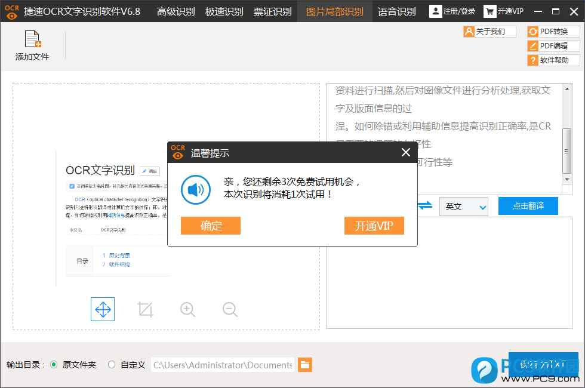This screenshot has width=585, height=388.
Task: Click the speaker icon in the dialog
Action: (196, 190)
